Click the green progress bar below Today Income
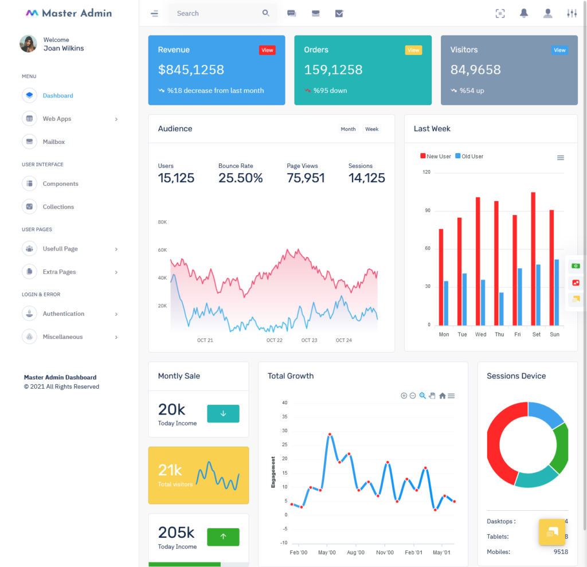Screen dimensions: 587x567 [x=184, y=564]
